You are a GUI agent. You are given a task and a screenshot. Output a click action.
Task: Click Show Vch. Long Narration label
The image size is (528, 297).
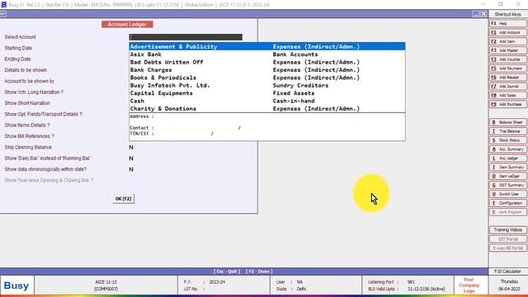click(x=34, y=92)
